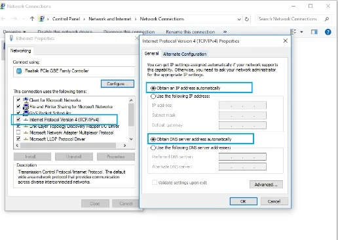Open the change view icon
338x240 pixels.
pyautogui.click(x=293, y=32)
